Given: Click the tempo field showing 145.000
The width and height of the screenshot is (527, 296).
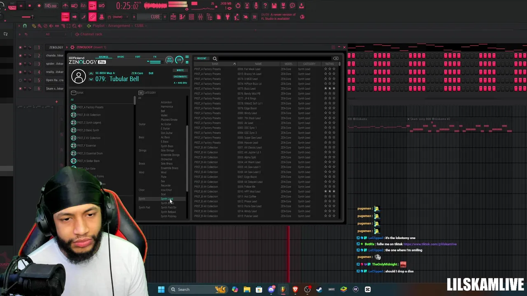Looking at the screenshot, I should [51, 6].
